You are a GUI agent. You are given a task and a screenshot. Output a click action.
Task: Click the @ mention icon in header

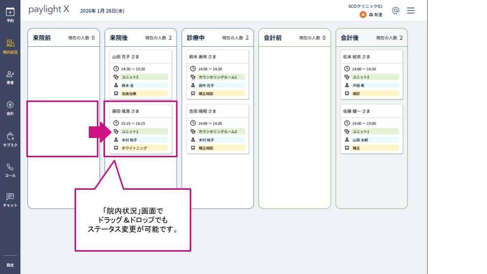coord(395,11)
